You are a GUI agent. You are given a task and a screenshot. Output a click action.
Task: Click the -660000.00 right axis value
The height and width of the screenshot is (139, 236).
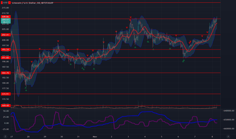click(x=228, y=129)
